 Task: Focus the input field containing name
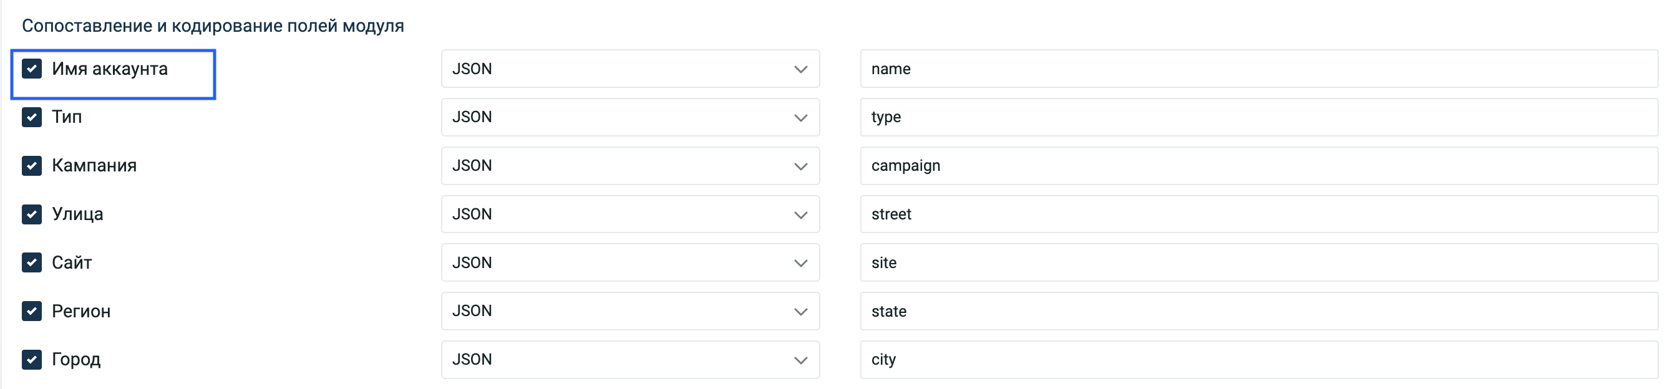tap(1259, 69)
